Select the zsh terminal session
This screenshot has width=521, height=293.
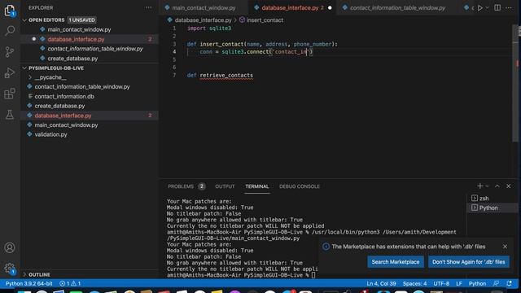coord(492,199)
